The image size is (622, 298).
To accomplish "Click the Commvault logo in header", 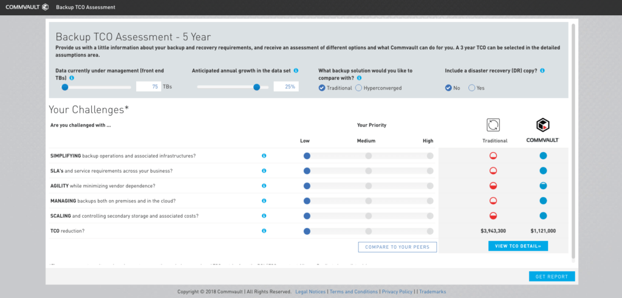I will (27, 7).
